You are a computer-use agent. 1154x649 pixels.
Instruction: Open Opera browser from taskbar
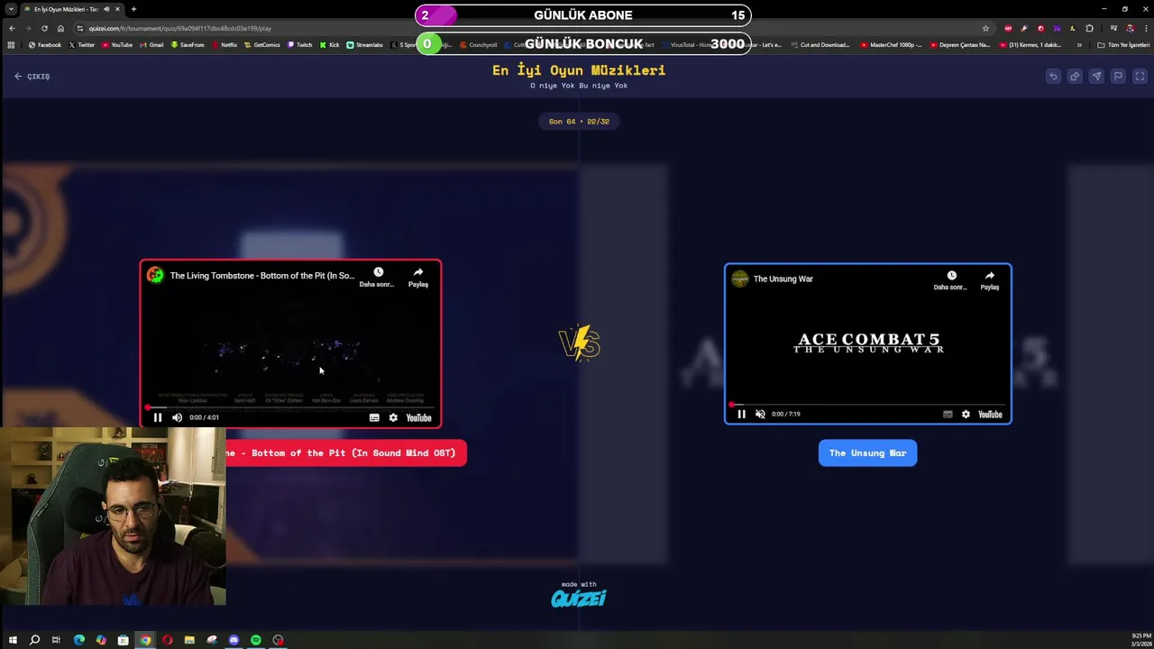click(x=168, y=640)
